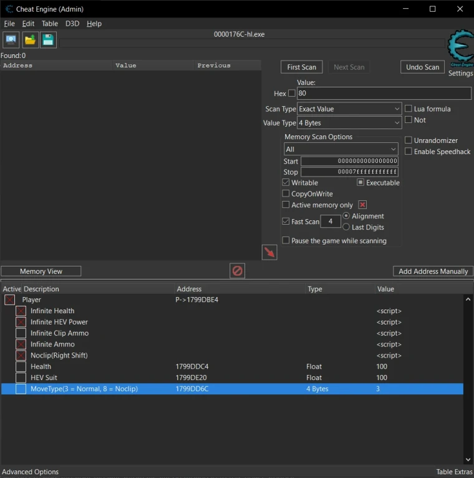Click the scan progress bar

click(x=252, y=43)
